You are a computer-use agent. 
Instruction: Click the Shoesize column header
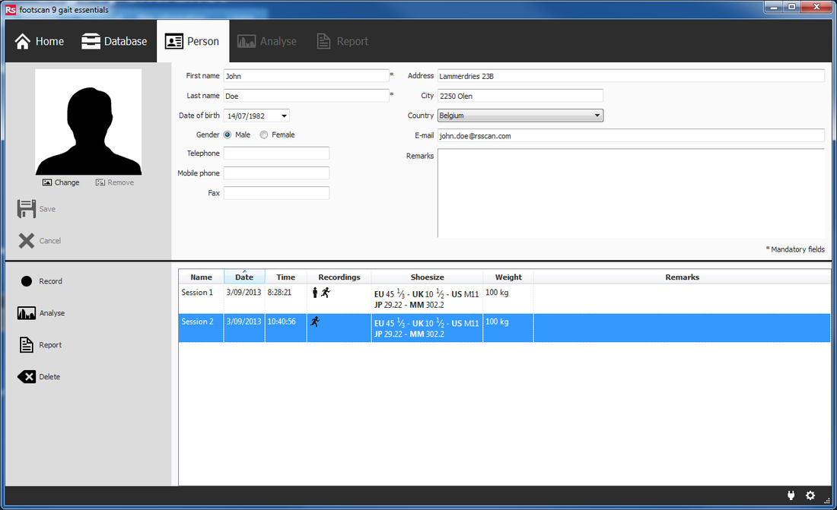(x=427, y=277)
